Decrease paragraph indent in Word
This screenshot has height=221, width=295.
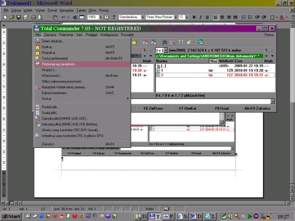tap(257, 17)
